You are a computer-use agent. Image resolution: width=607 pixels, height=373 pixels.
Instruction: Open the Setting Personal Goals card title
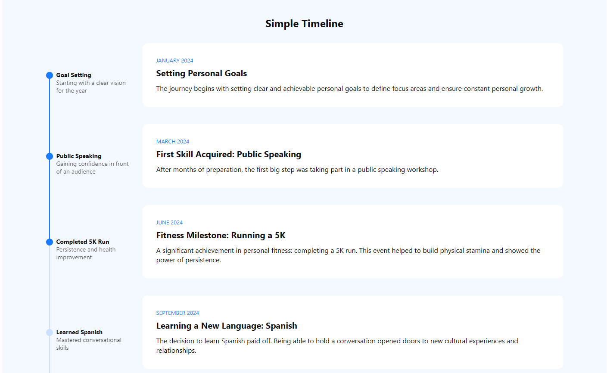click(x=202, y=73)
